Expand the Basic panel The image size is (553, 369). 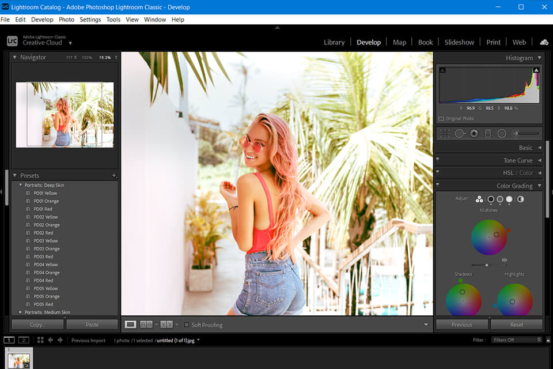(539, 148)
